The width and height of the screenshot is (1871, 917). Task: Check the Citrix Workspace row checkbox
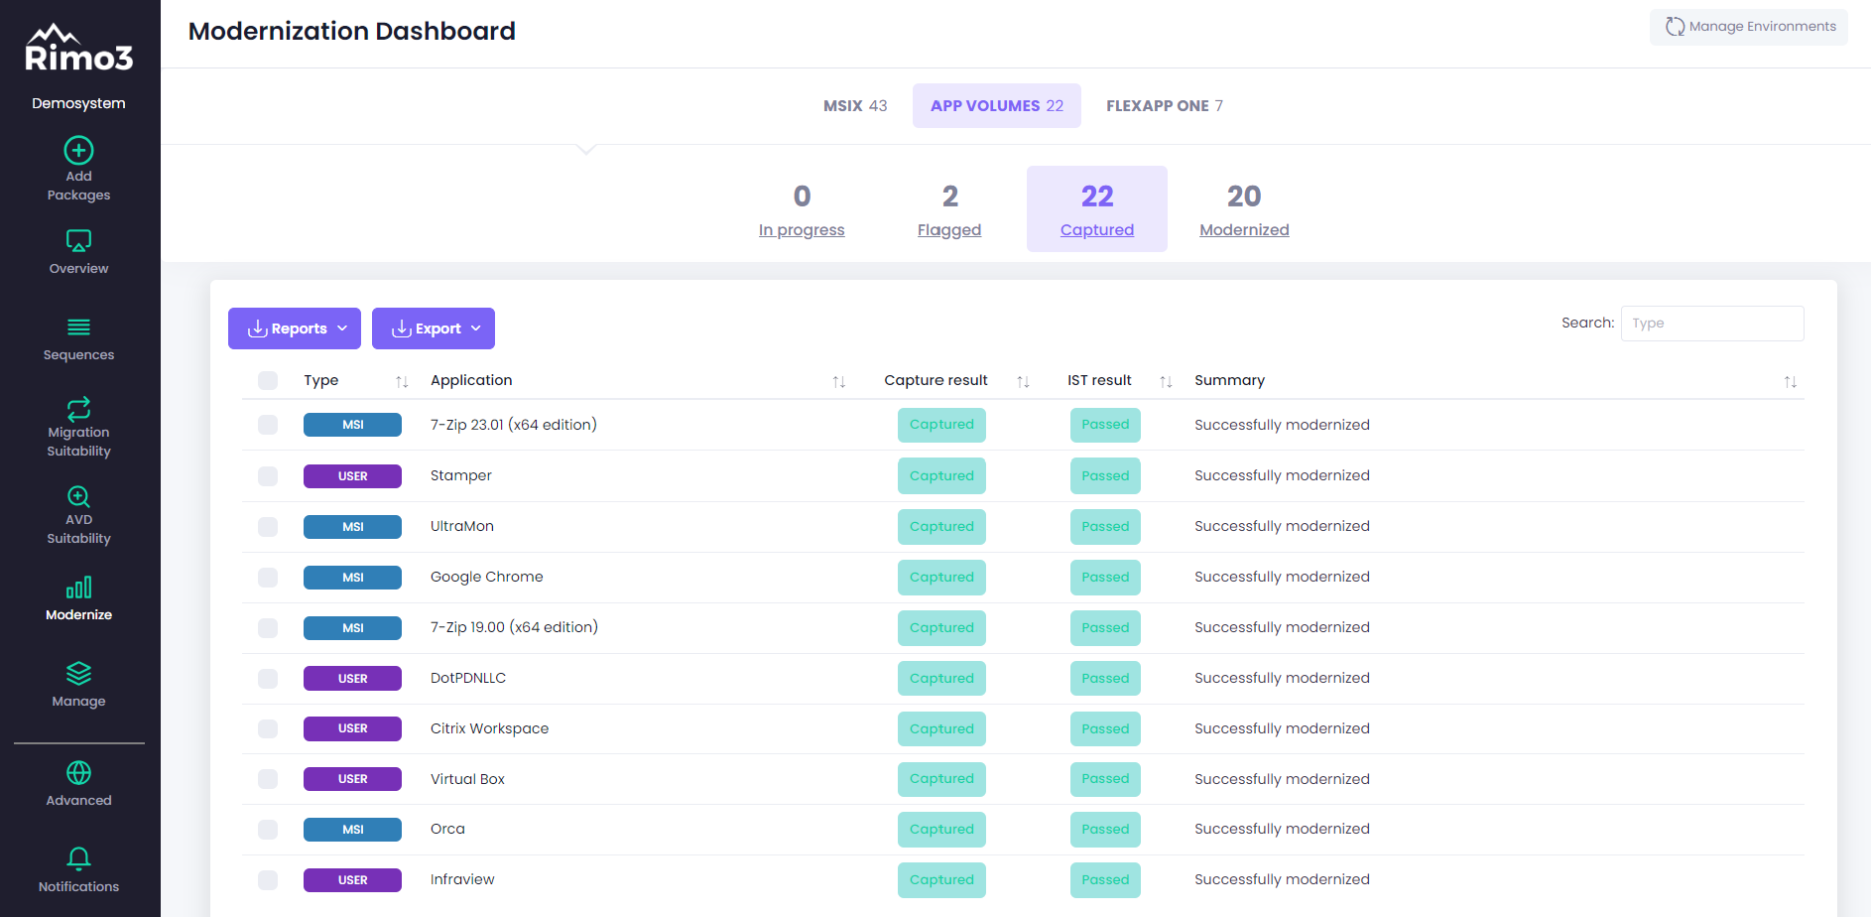click(x=268, y=728)
